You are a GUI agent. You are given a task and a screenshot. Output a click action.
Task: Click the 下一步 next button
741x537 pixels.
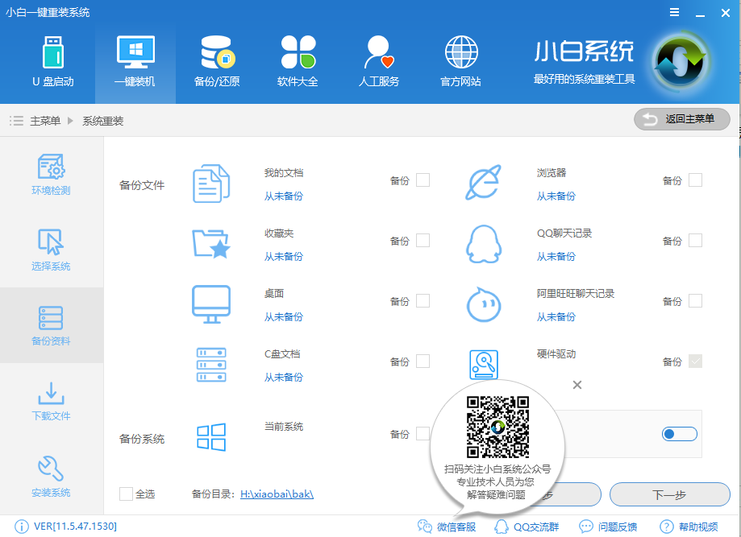pos(669,494)
